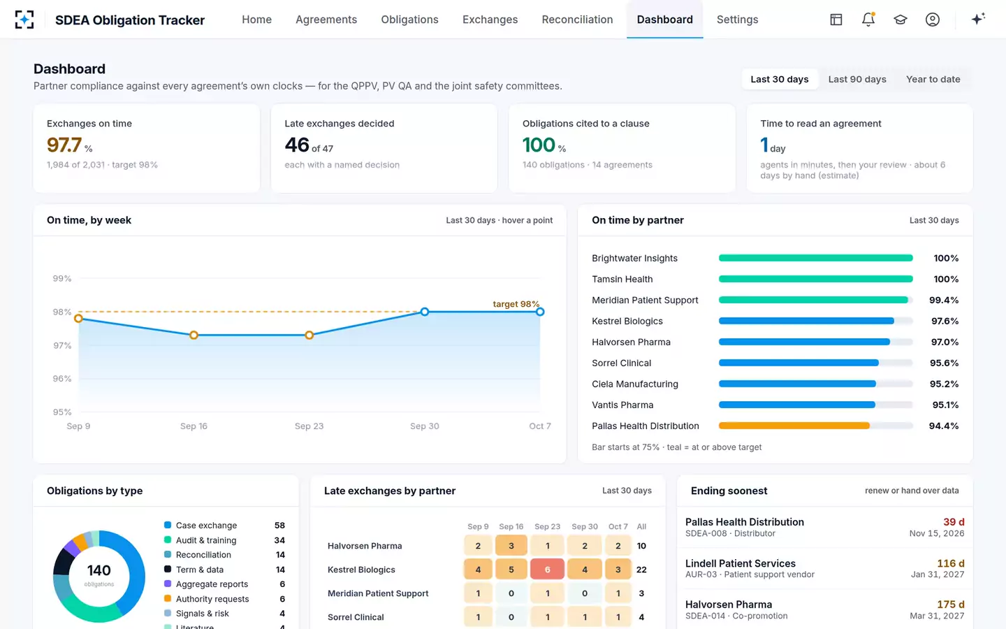The image size is (1006, 629).
Task: Click the Case exchange blue legend swatch
Action: point(168,525)
